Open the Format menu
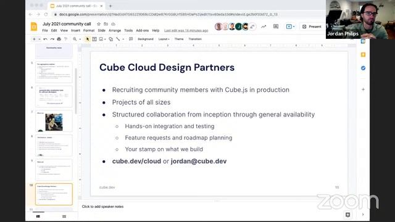 [89, 30]
